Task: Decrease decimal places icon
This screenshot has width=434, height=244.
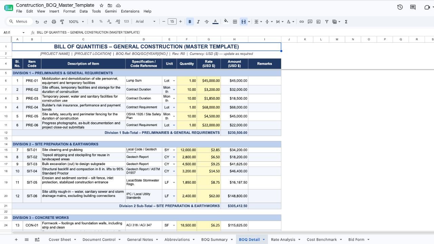Action: pos(109,21)
